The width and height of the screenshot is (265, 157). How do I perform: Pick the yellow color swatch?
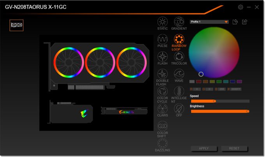[212, 82]
